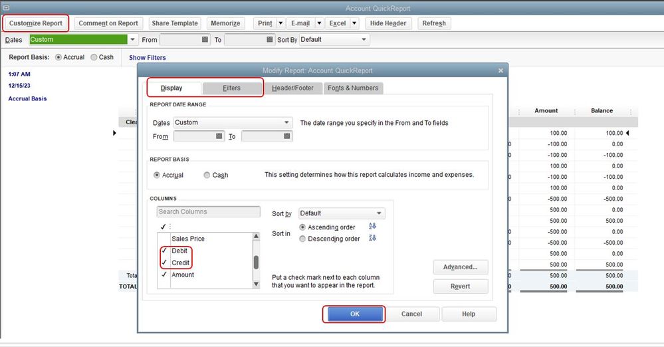664x347 pixels.
Task: Click Excel button
Action: pos(338,23)
